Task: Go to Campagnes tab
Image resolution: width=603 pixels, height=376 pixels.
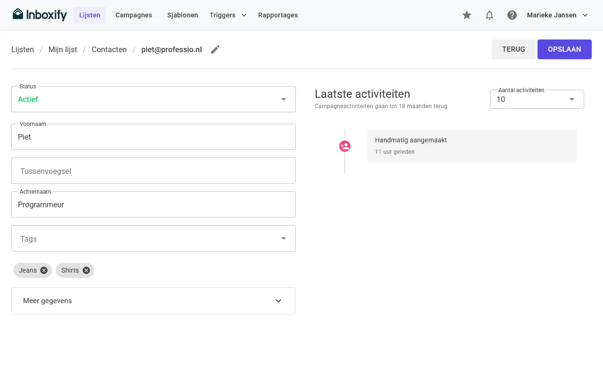Action: click(x=134, y=15)
